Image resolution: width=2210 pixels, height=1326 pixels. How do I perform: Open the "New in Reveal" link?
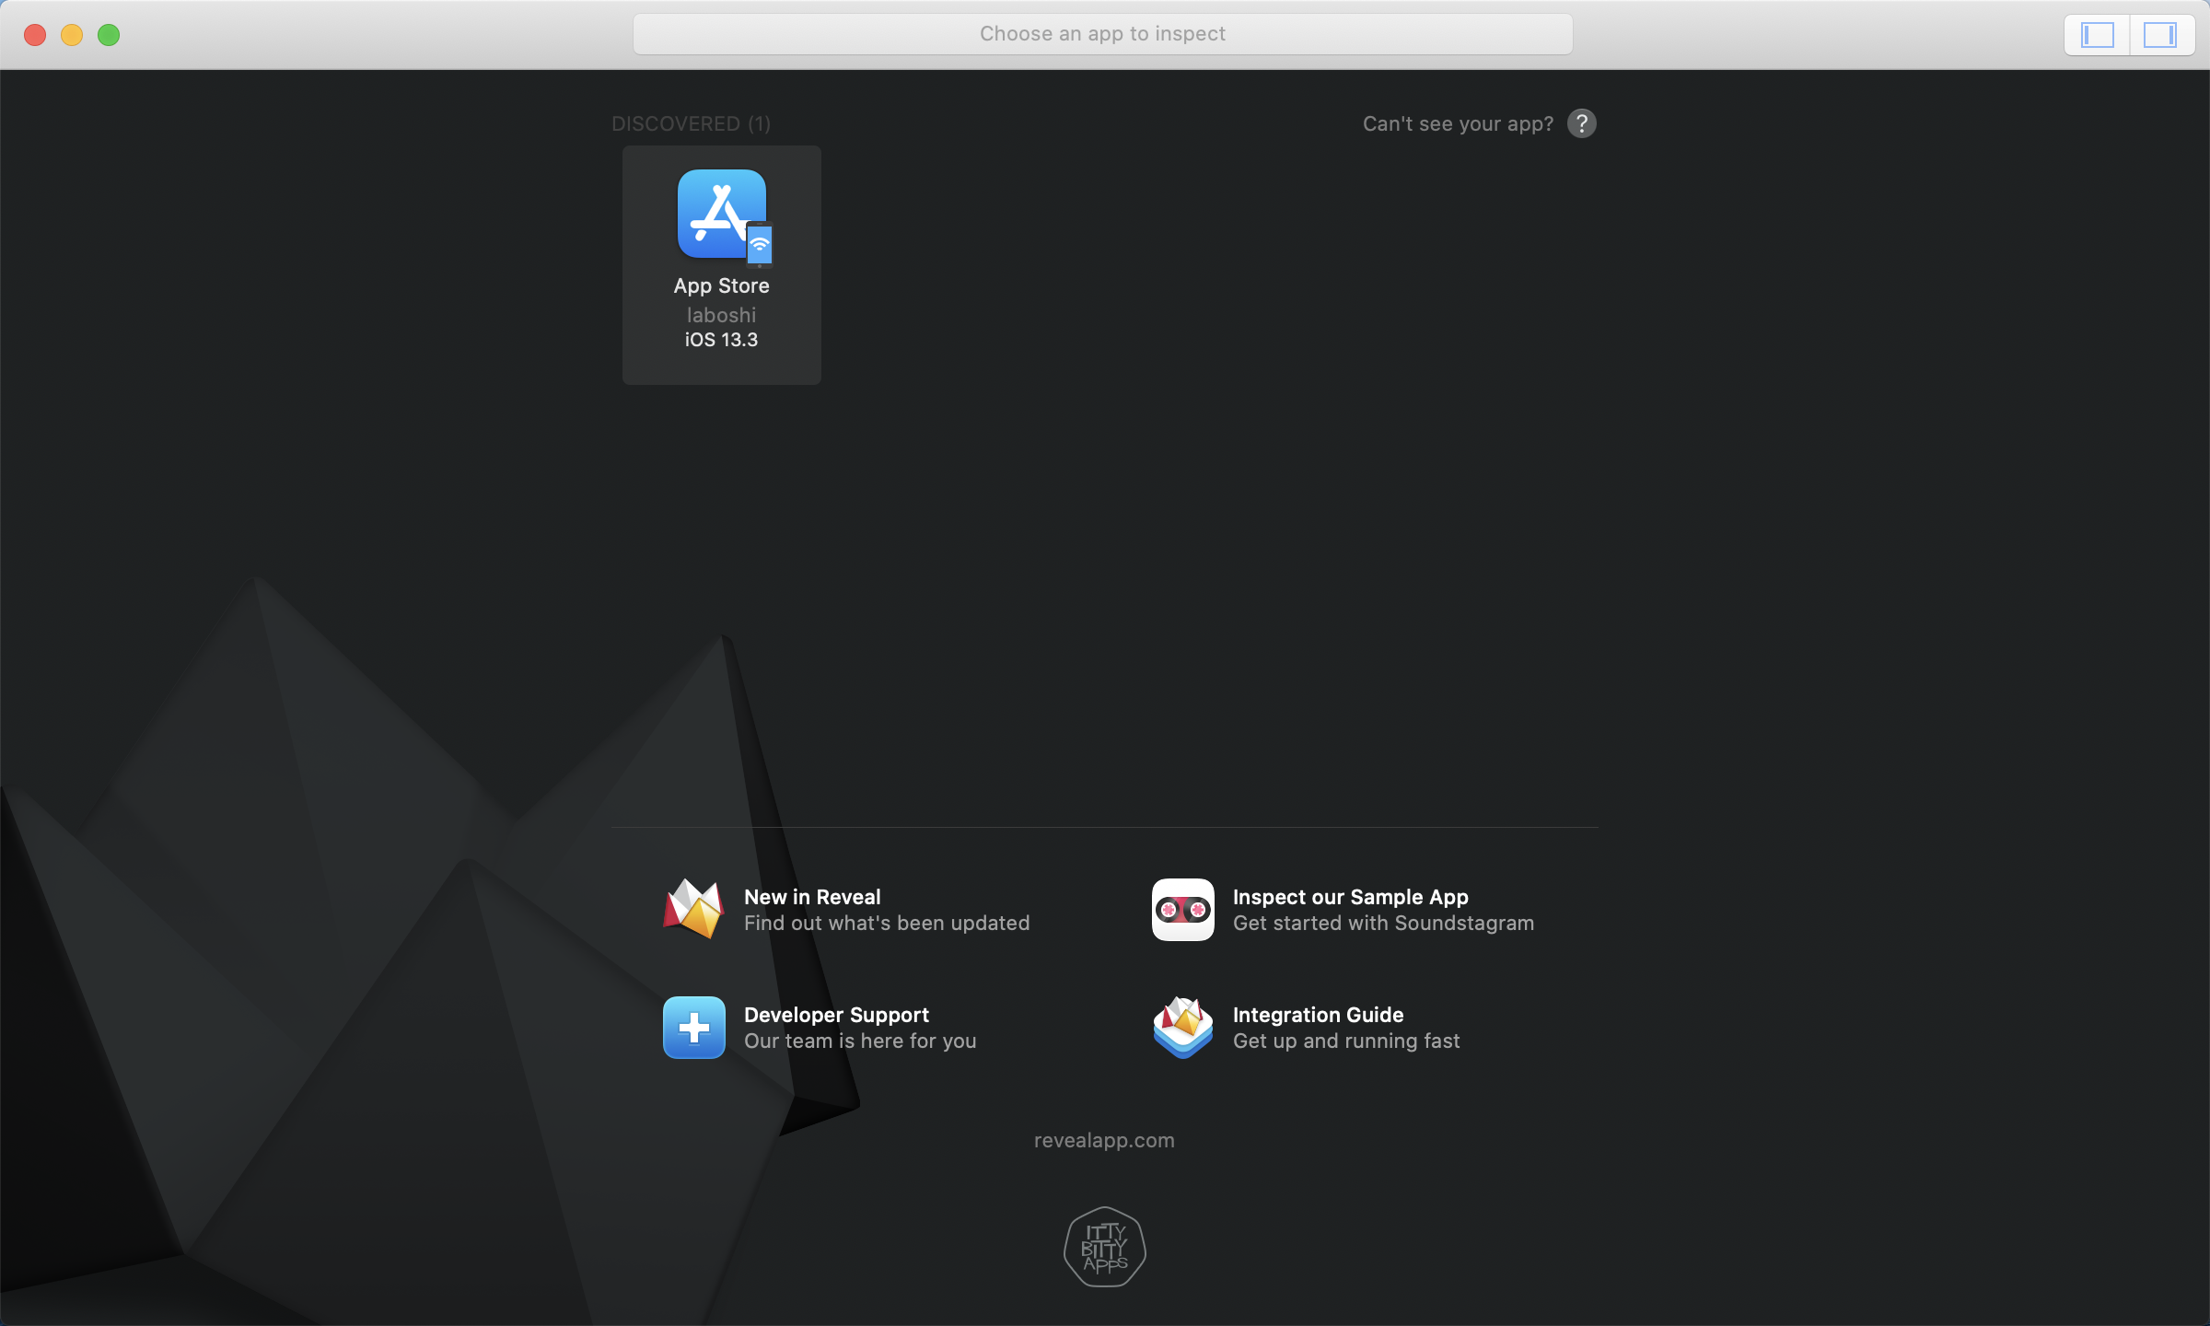(812, 897)
